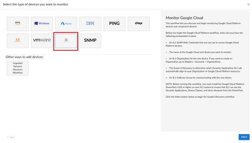Click the SL1 Collector Group prerequisite line
Viewport: 252px width, 143px height.
click(x=199, y=78)
